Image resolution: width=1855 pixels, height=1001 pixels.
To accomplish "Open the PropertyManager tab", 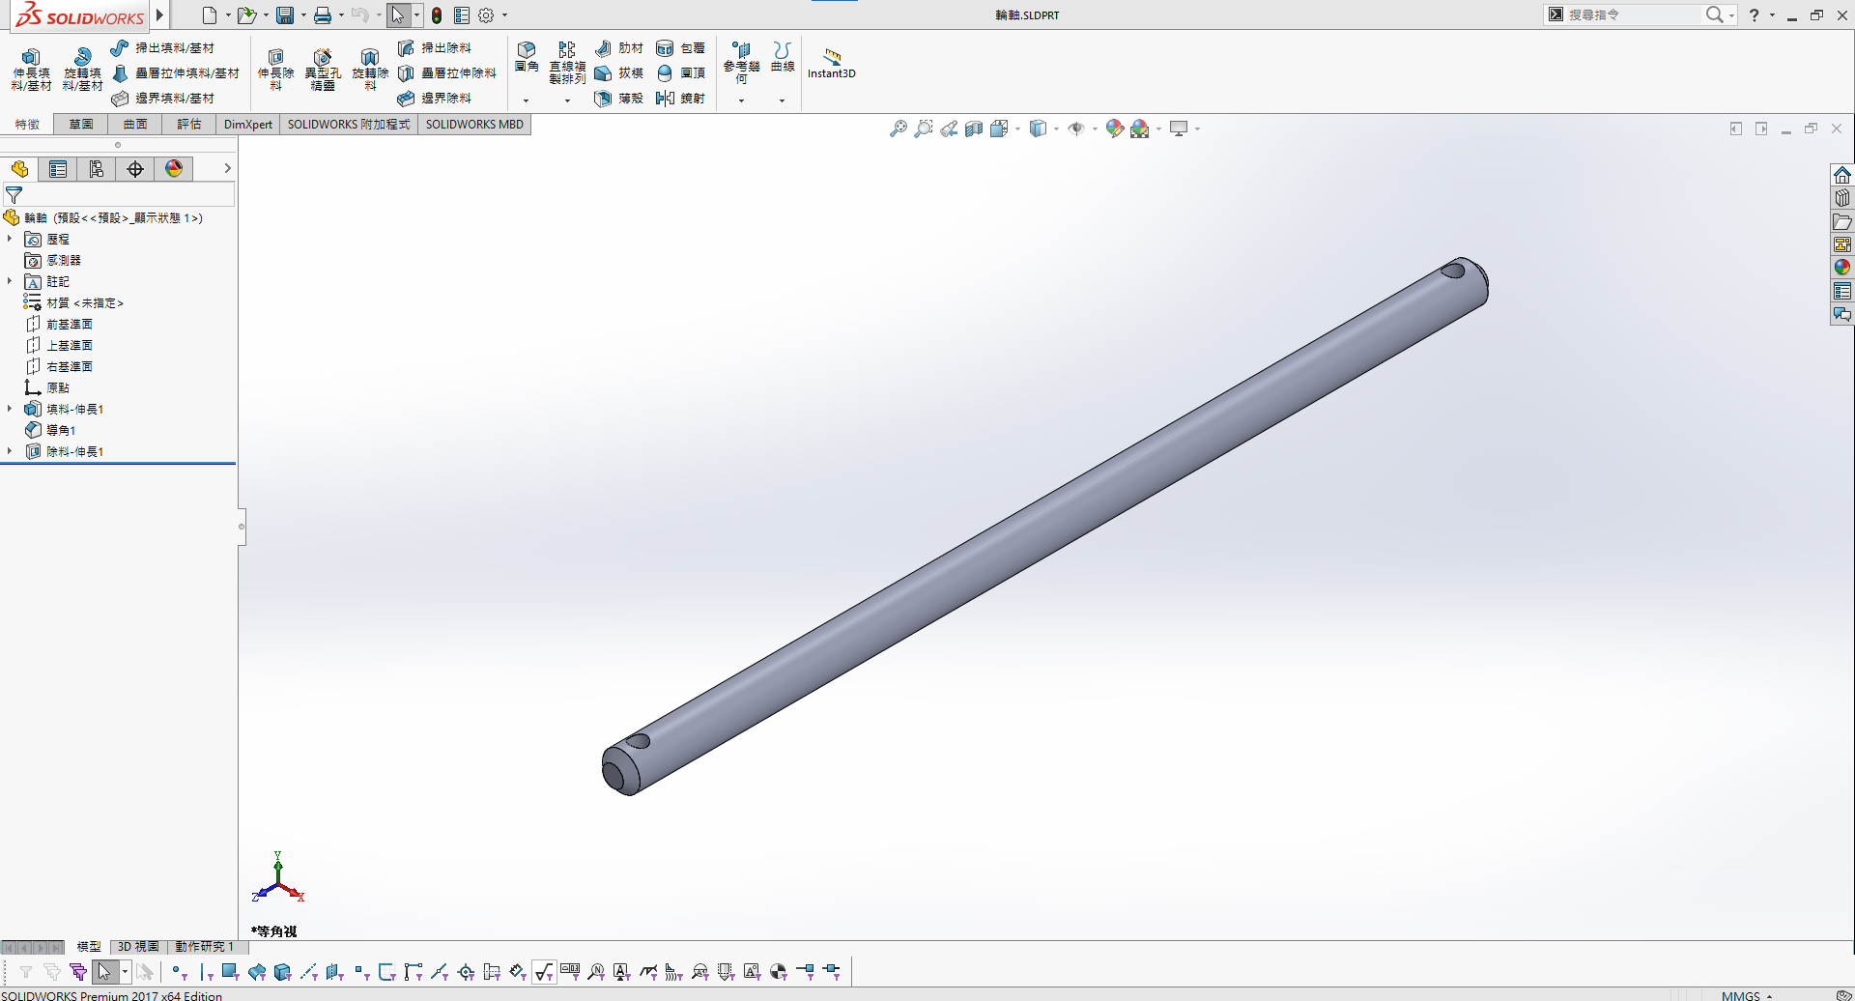I will pyautogui.click(x=58, y=169).
